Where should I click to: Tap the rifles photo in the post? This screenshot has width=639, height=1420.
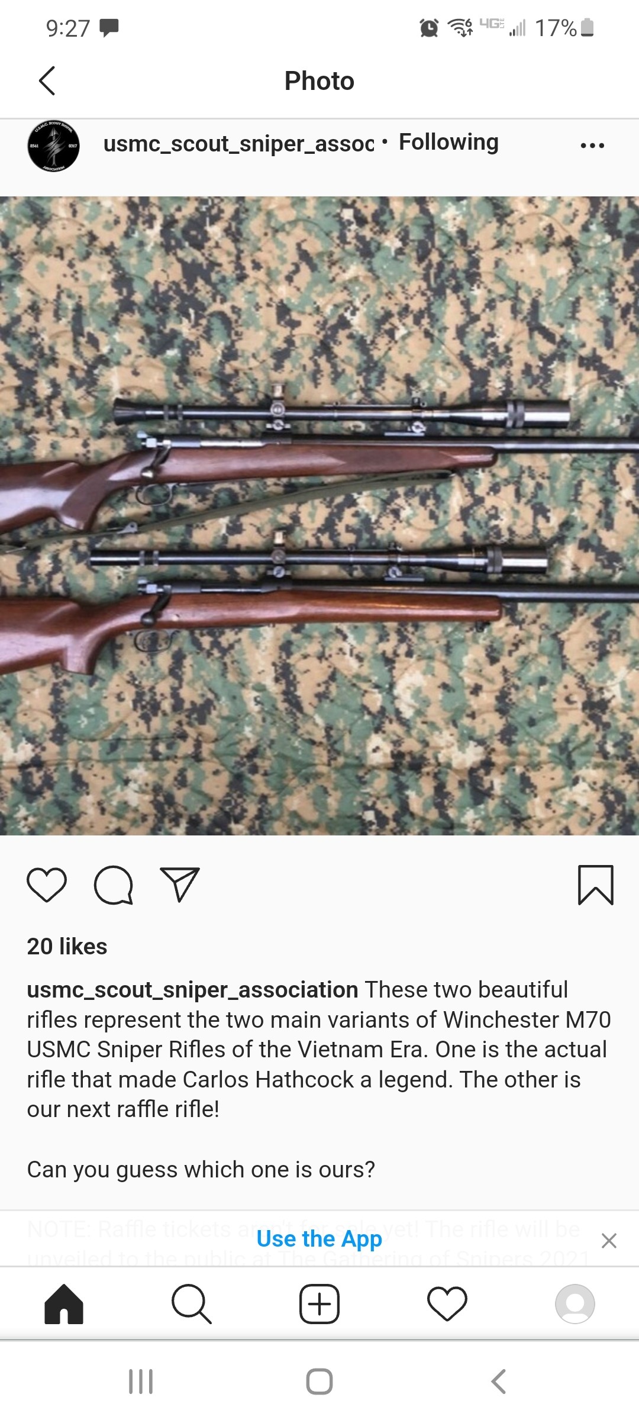click(x=319, y=516)
